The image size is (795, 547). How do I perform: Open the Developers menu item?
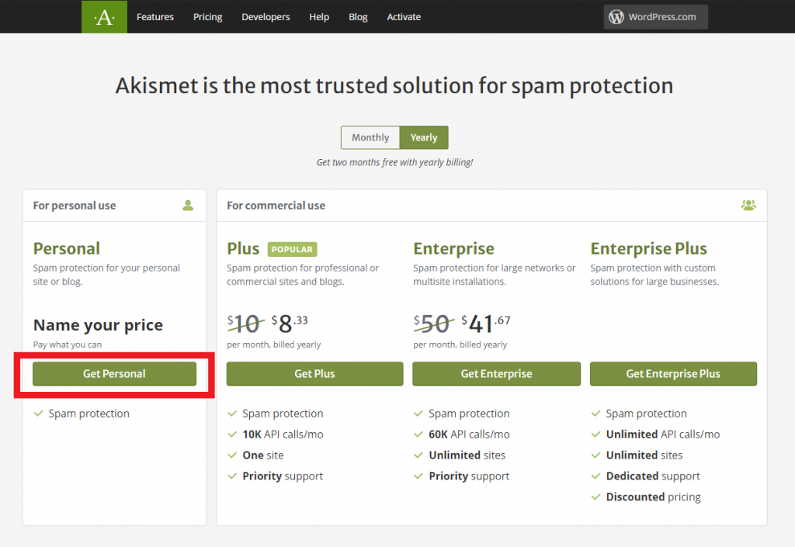point(266,17)
